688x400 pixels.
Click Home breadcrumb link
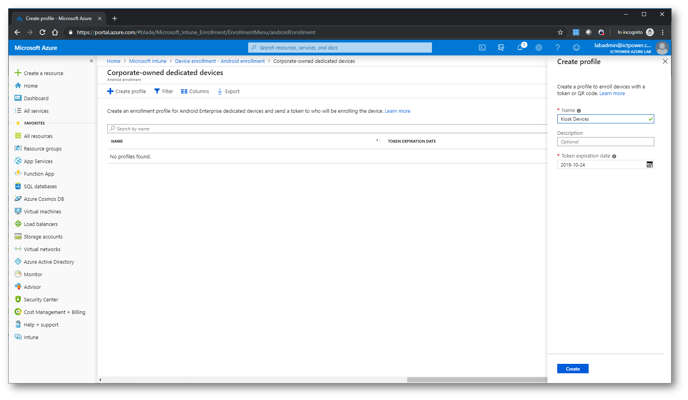[x=113, y=61]
